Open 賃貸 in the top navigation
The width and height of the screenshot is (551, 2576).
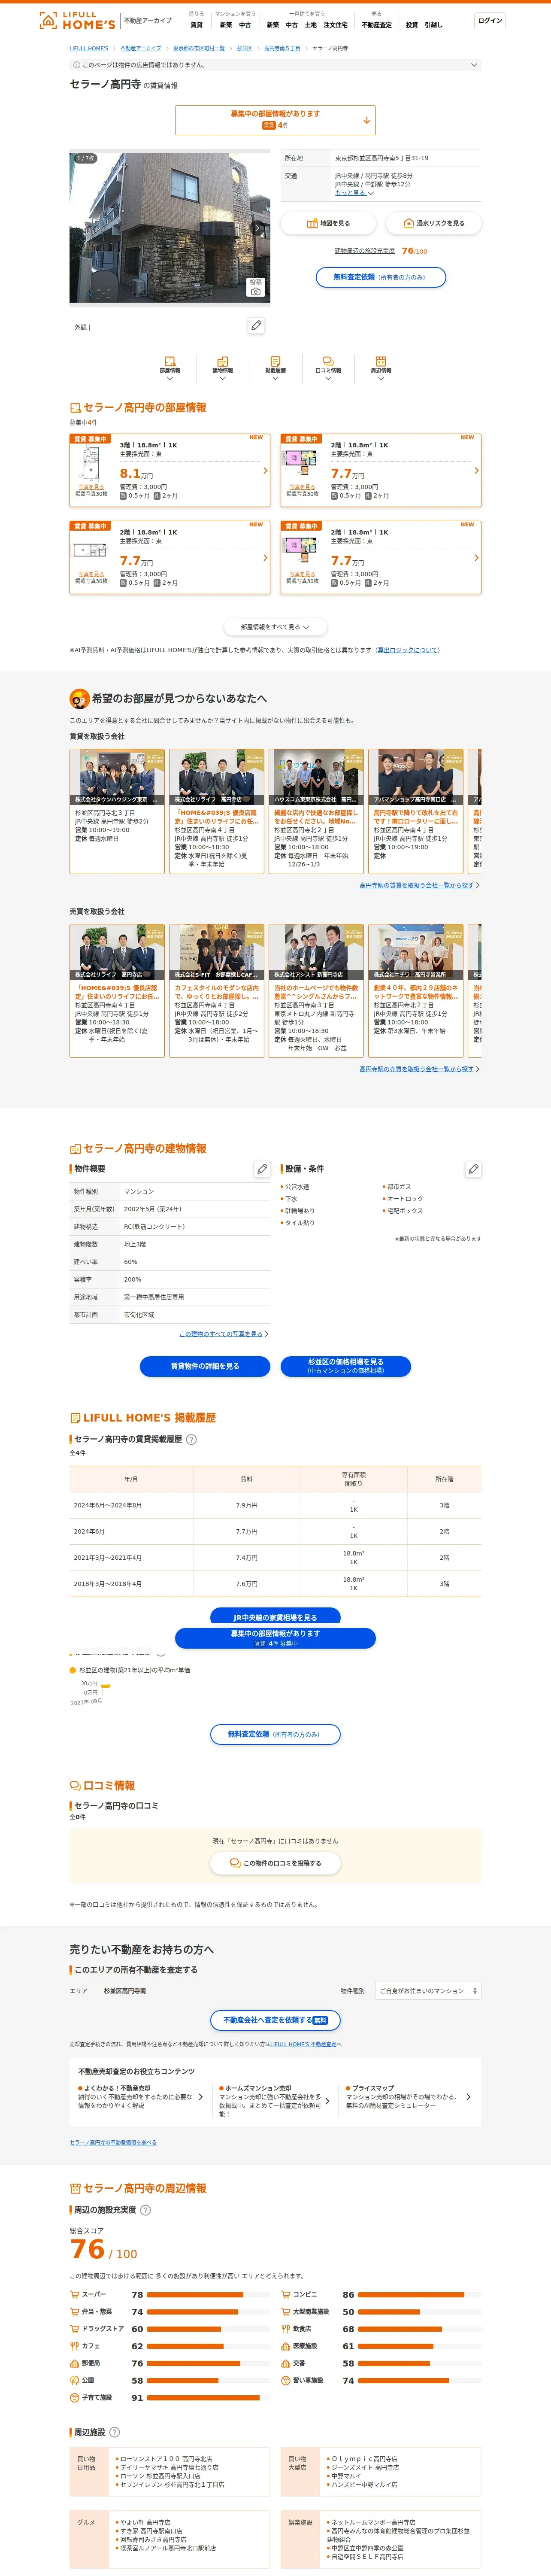196,25
